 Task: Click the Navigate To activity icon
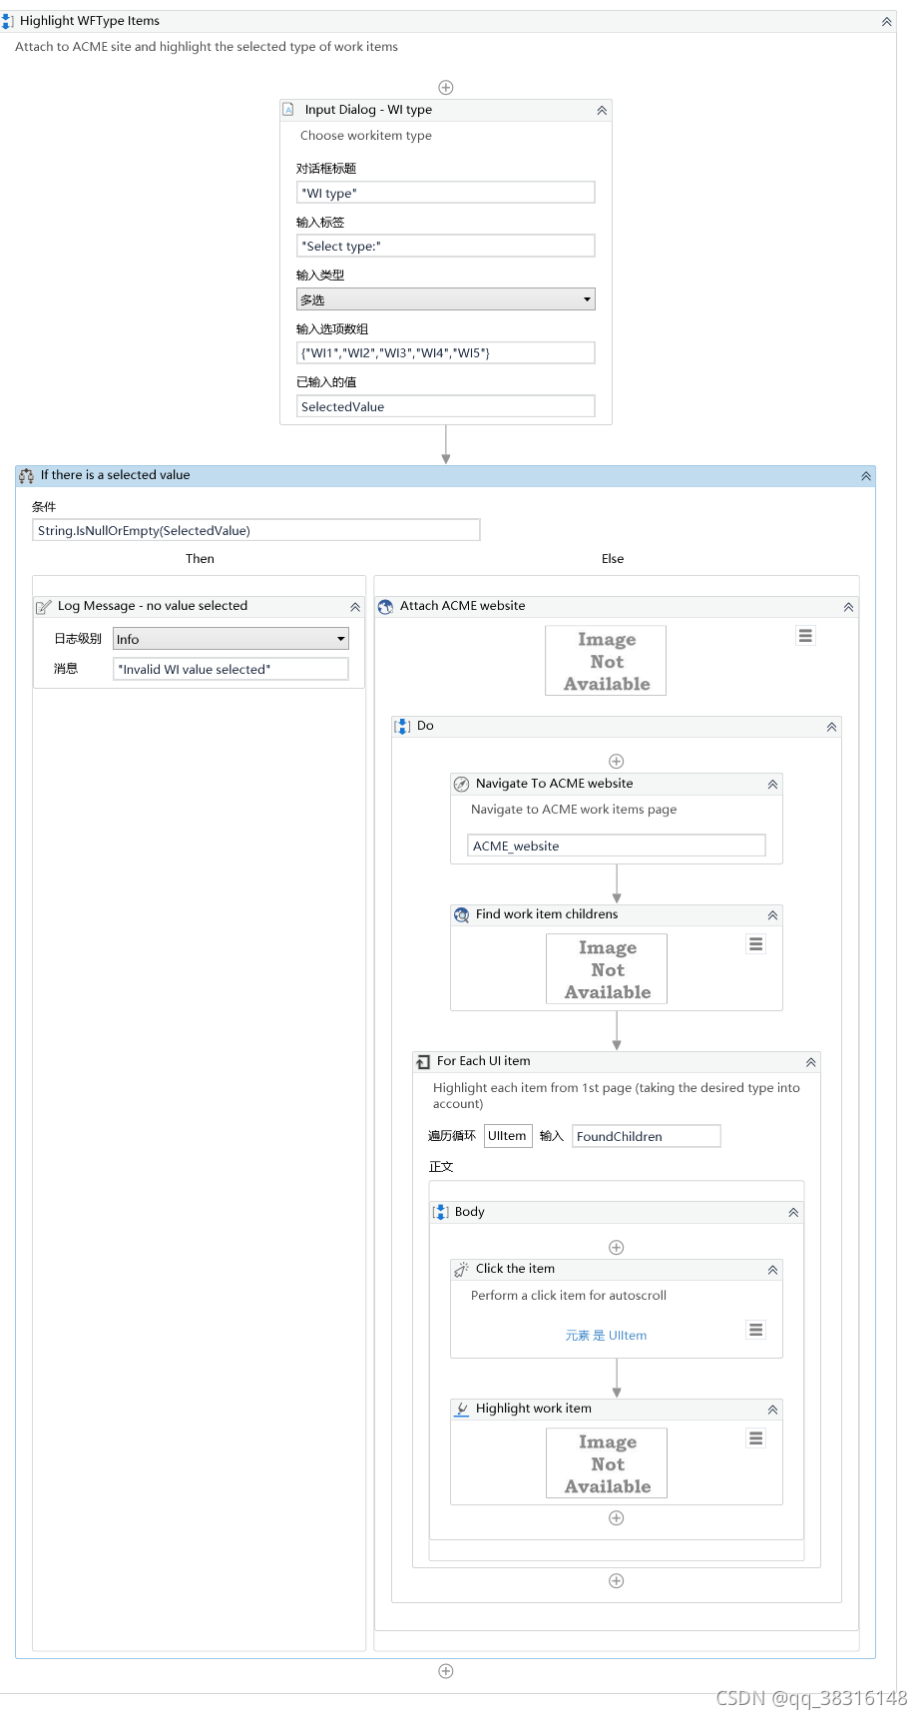pos(461,785)
